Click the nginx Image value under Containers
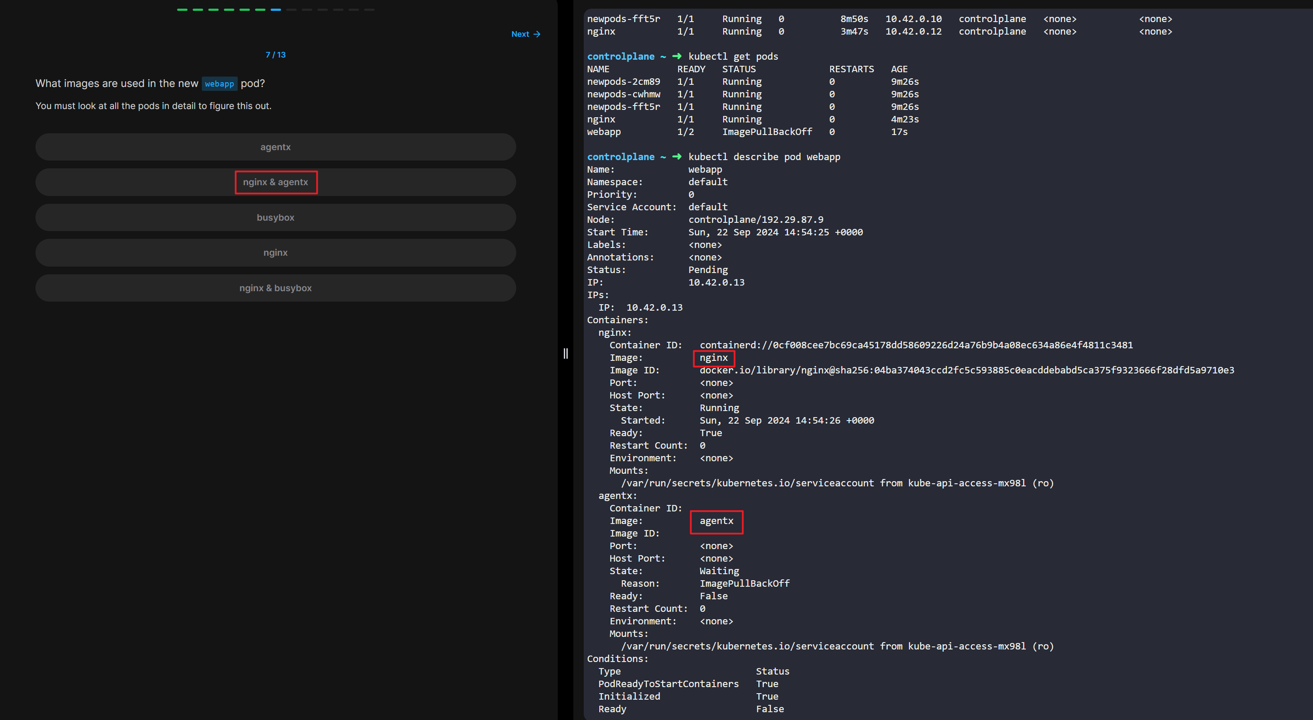The height and width of the screenshot is (720, 1313). click(714, 358)
